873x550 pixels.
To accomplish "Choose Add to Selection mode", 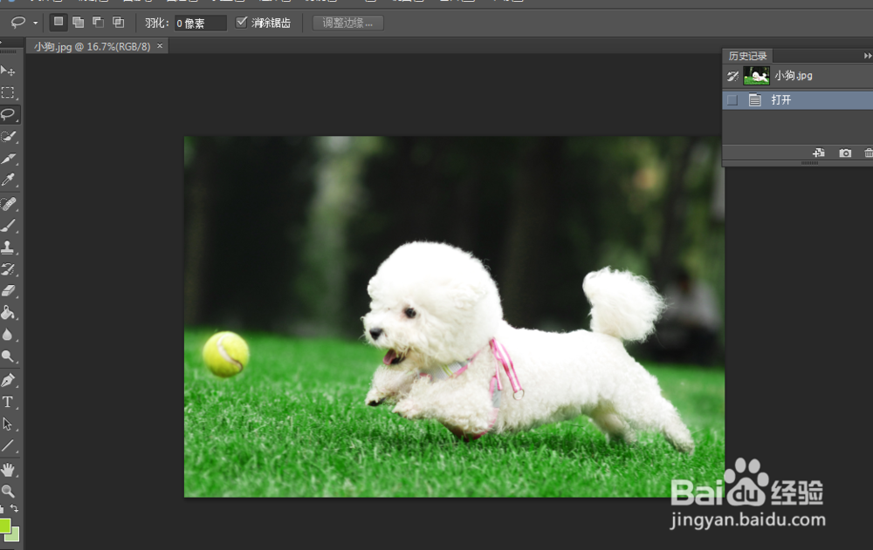I will 79,23.
